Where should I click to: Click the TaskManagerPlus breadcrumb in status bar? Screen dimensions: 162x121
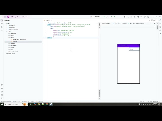pos(6,101)
